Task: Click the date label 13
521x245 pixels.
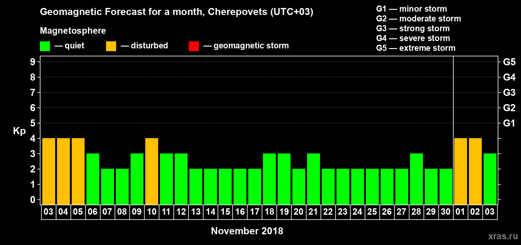Action: pyautogui.click(x=196, y=212)
